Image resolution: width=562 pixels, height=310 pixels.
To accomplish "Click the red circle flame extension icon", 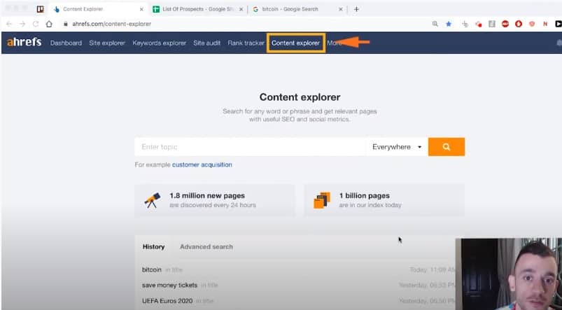I will click(x=519, y=24).
